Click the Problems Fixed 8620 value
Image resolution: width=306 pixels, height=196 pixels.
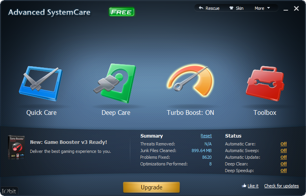(207, 157)
